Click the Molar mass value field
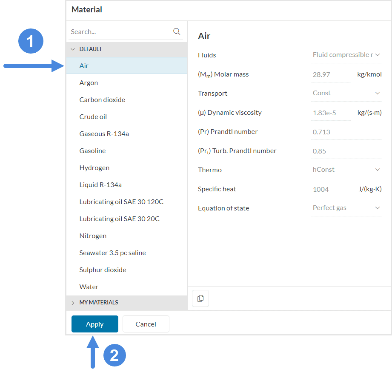The image size is (392, 372). (x=330, y=74)
